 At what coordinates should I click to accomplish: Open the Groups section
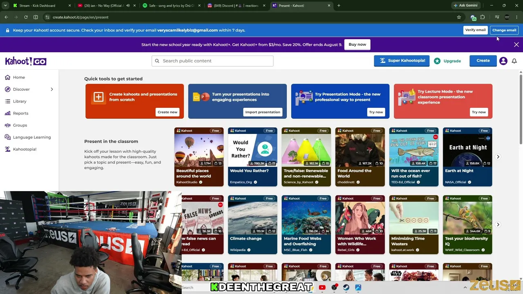tap(20, 125)
